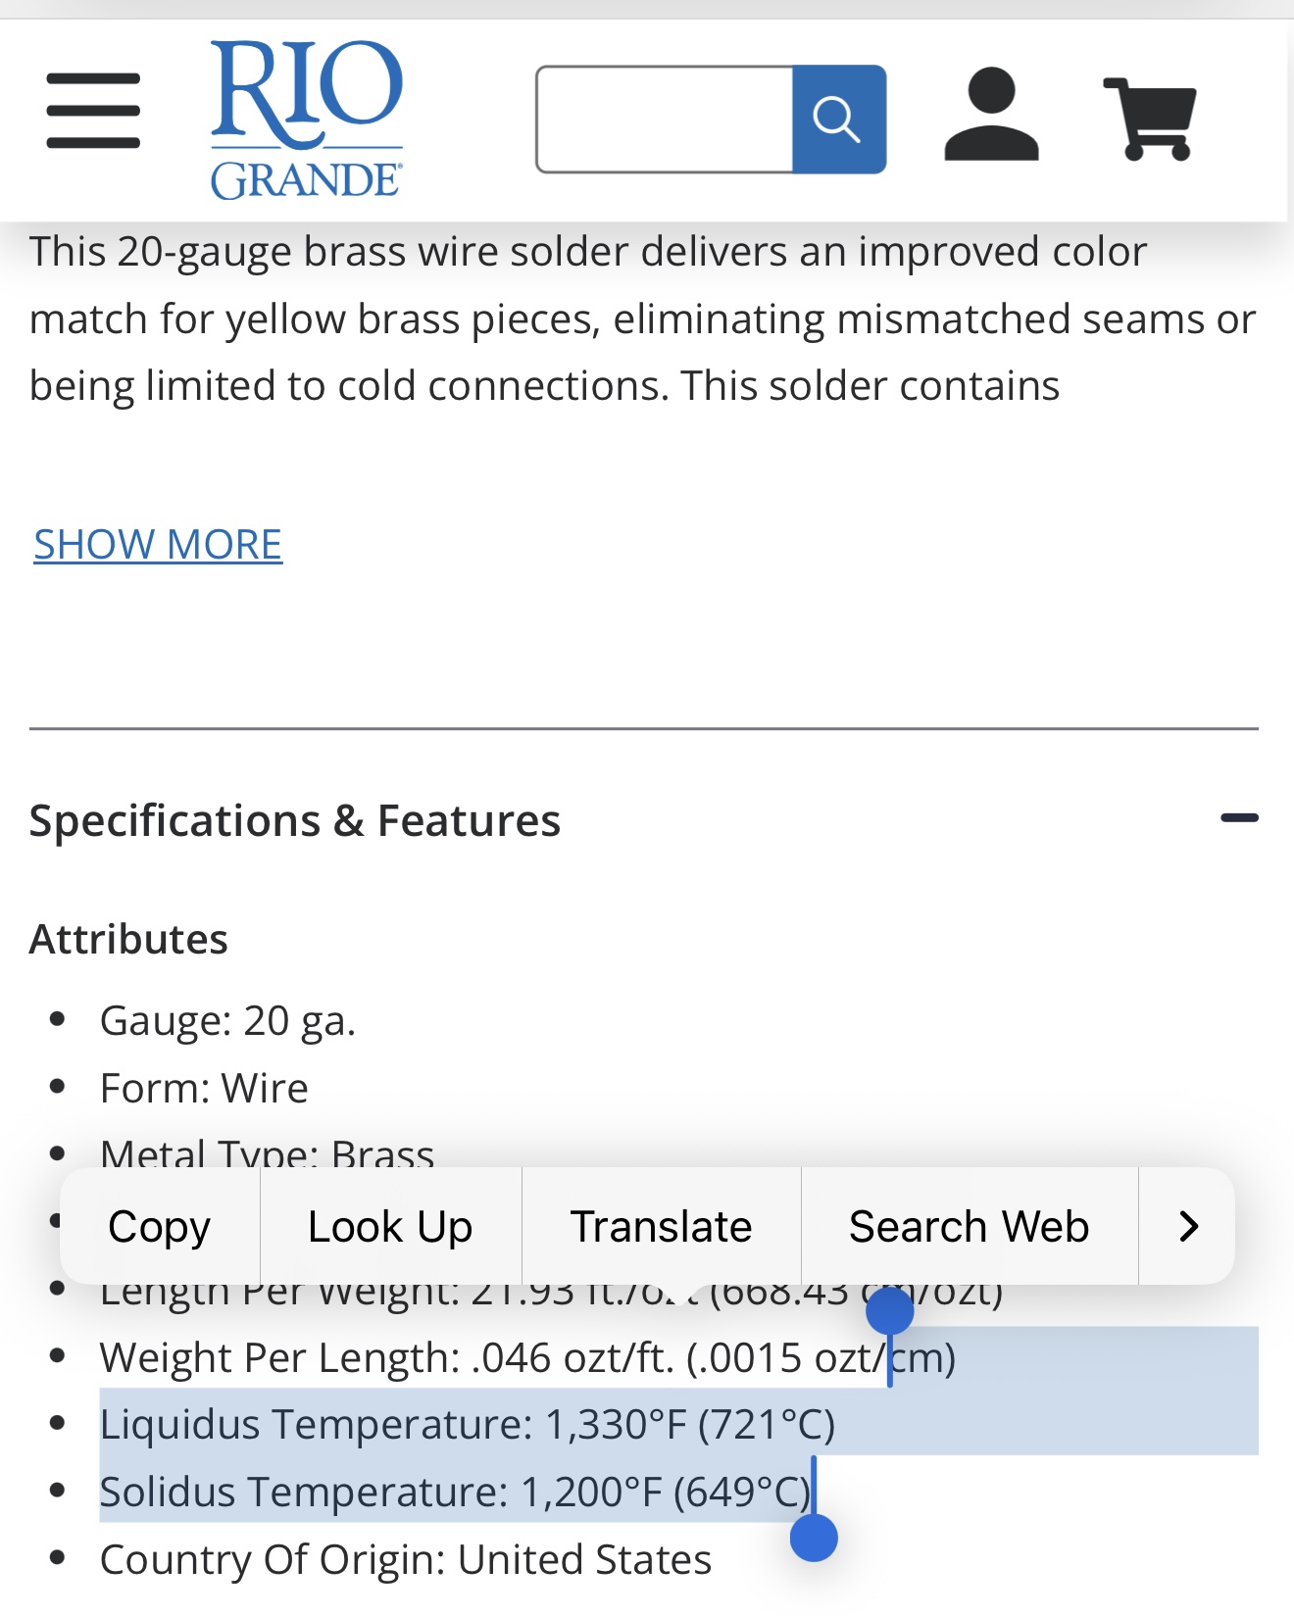Image resolution: width=1294 pixels, height=1616 pixels.
Task: Show more options with the menu arrow
Action: click(x=1188, y=1227)
